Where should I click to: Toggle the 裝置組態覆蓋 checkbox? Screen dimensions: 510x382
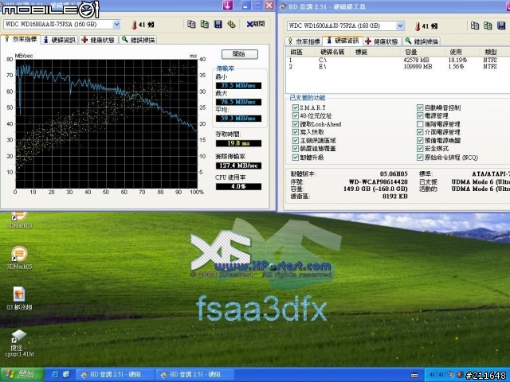[296, 149]
